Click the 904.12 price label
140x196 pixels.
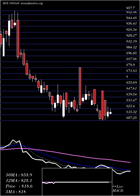(131, 47)
